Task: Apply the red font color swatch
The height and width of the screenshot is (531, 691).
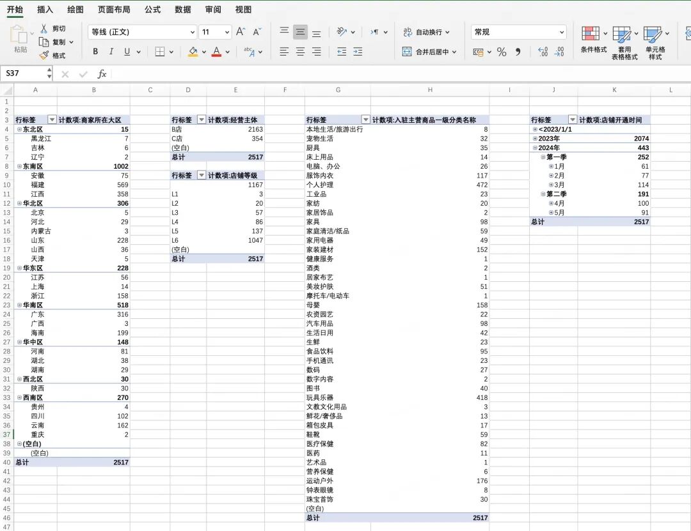Action: pos(216,52)
